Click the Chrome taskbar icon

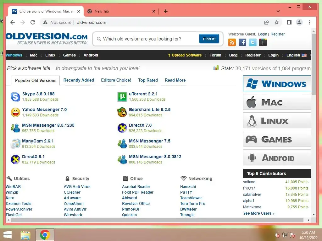point(45,235)
